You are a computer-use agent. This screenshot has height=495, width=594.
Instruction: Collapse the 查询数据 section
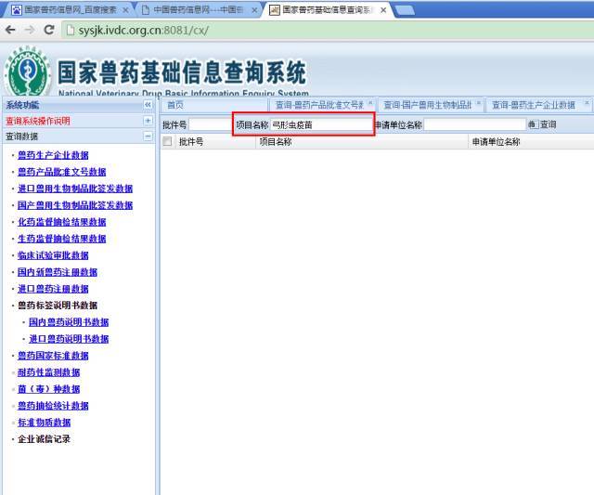(148, 137)
